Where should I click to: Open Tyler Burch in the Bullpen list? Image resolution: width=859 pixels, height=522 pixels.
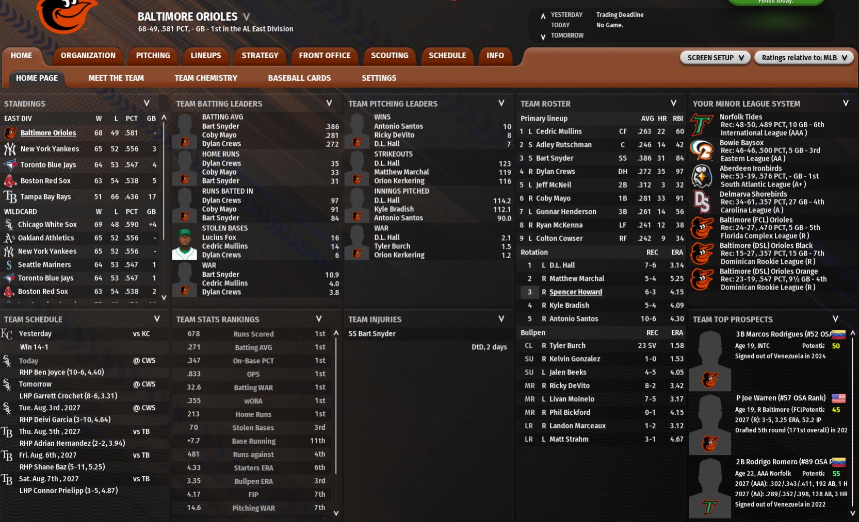tap(568, 346)
